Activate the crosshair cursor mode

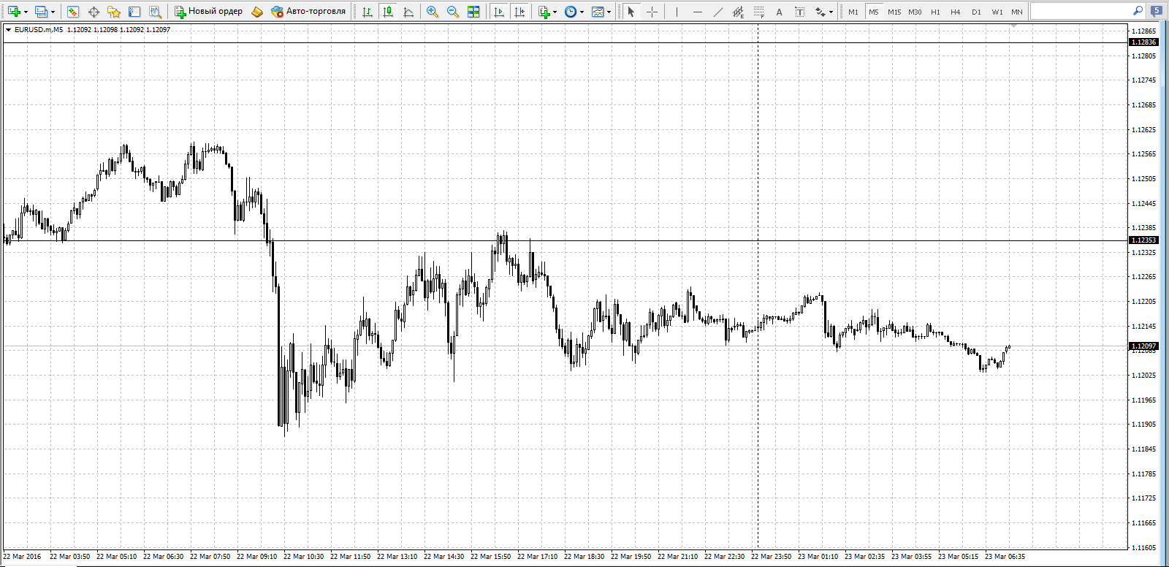[652, 12]
